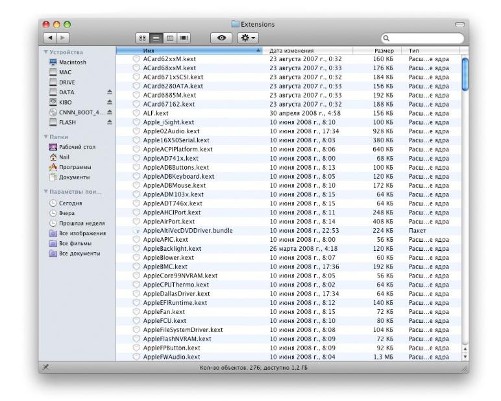501x401 pixels.
Task: Open the CNNN_BOOT disc in sidebar
Action: [x=77, y=112]
